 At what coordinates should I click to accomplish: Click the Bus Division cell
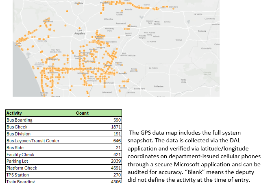18,134
